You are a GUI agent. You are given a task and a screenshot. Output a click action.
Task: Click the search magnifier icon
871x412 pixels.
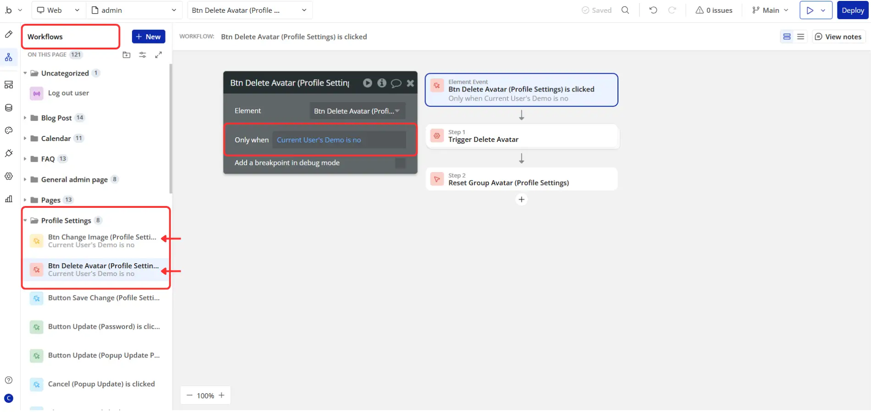tap(625, 10)
